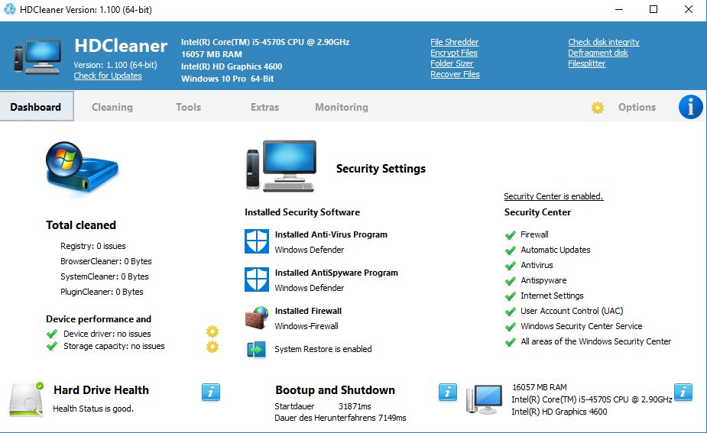
Task: Click the Bootup and Shutdown heading
Action: coord(335,390)
